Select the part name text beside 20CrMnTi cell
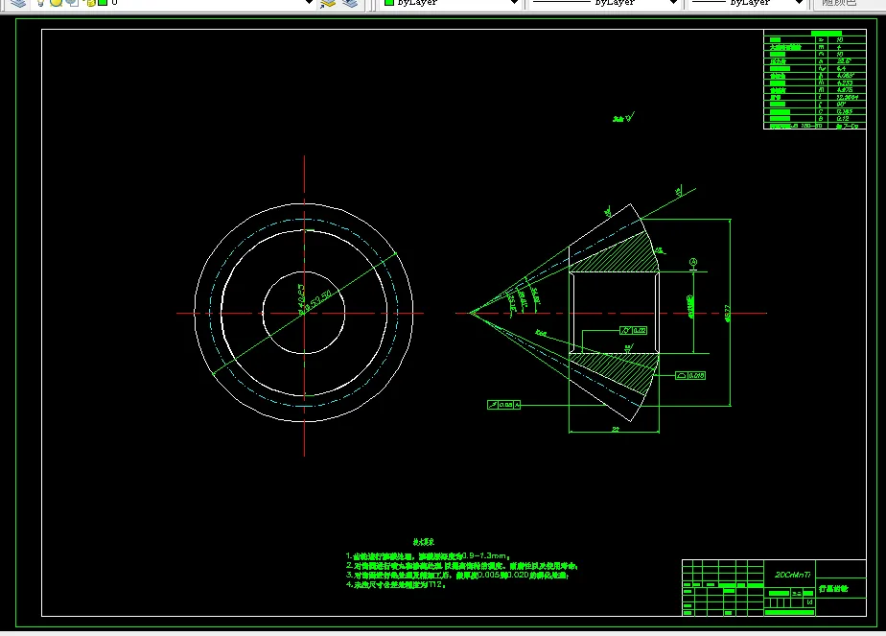The height and width of the screenshot is (636, 886). tap(833, 588)
